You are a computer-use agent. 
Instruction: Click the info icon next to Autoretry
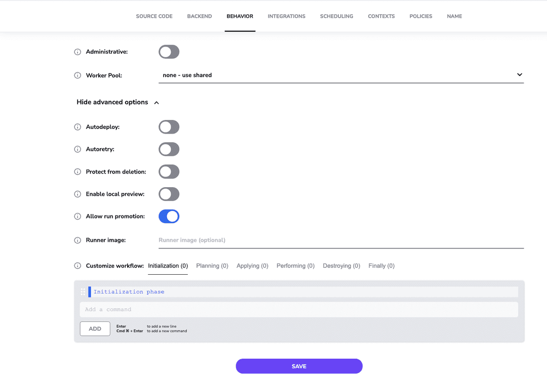(x=77, y=149)
